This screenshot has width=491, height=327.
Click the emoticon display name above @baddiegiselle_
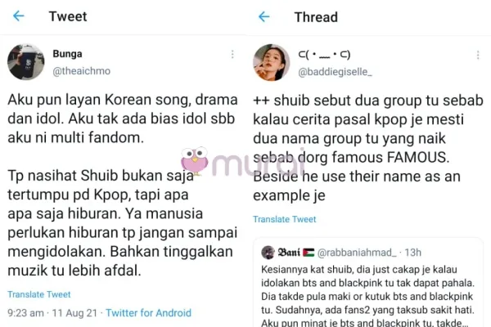[x=324, y=55]
